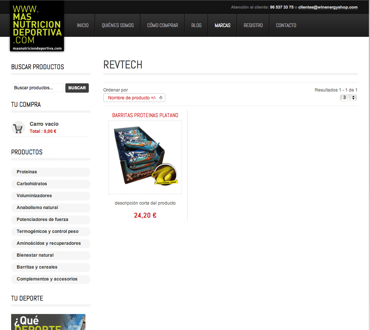This screenshot has height=330, width=370.
Task: Navigate to the BLOG section
Action: (196, 25)
